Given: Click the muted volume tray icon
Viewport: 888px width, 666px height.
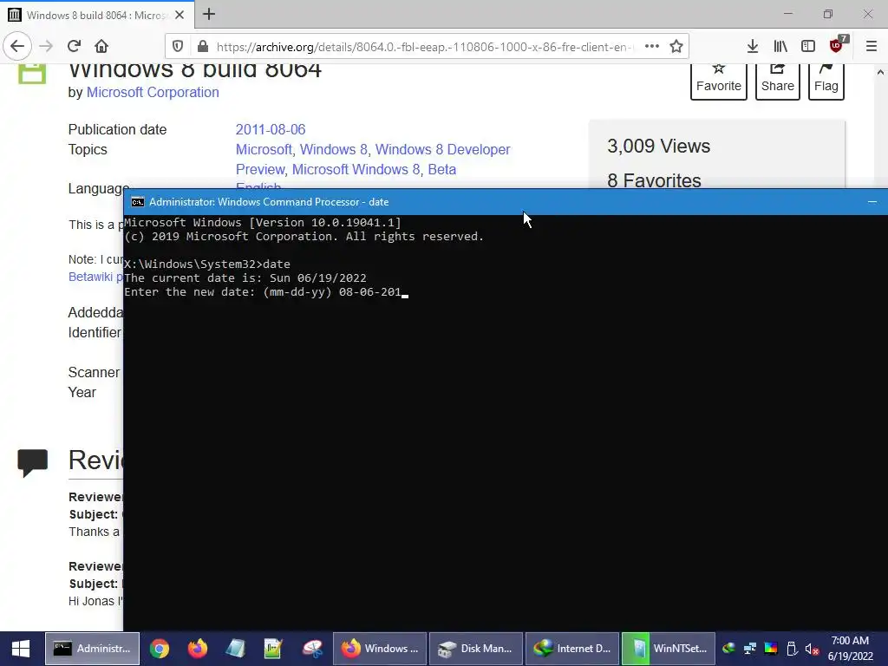Looking at the screenshot, I should (812, 649).
